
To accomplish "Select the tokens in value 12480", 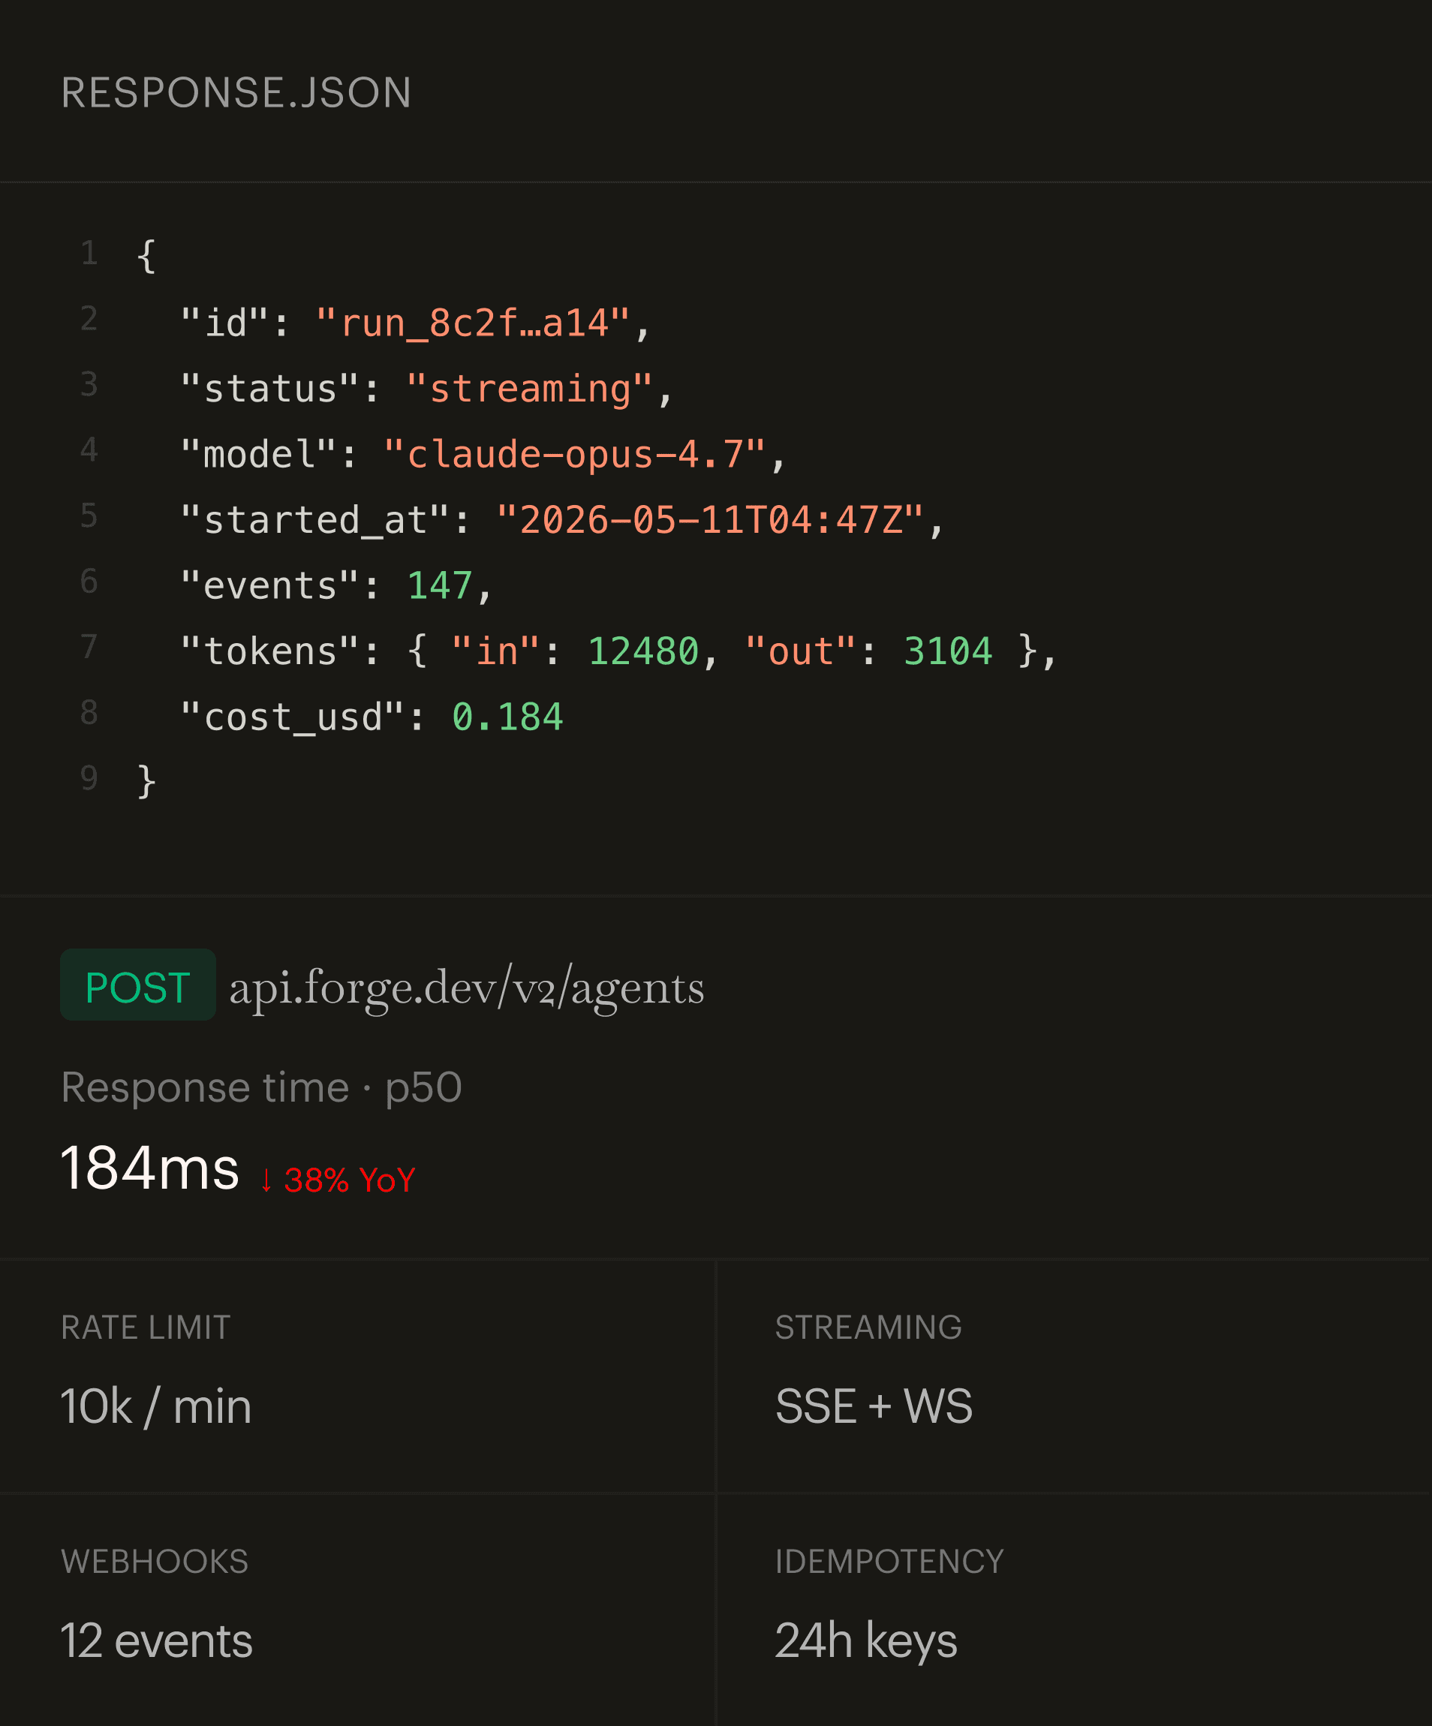I will (643, 652).
